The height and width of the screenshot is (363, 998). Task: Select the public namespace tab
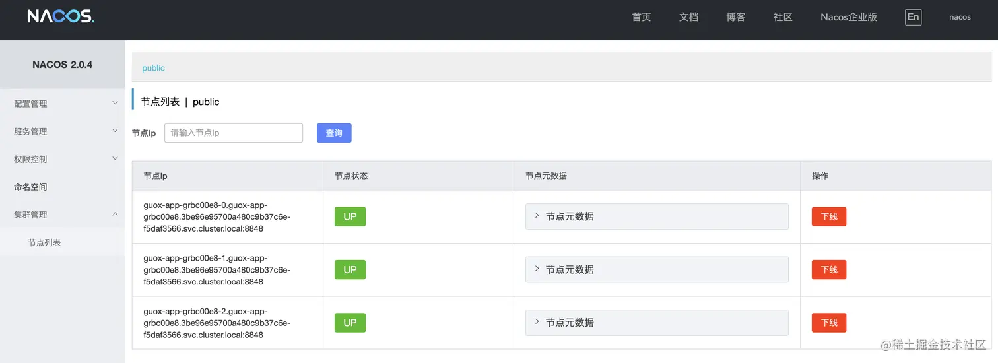point(153,68)
